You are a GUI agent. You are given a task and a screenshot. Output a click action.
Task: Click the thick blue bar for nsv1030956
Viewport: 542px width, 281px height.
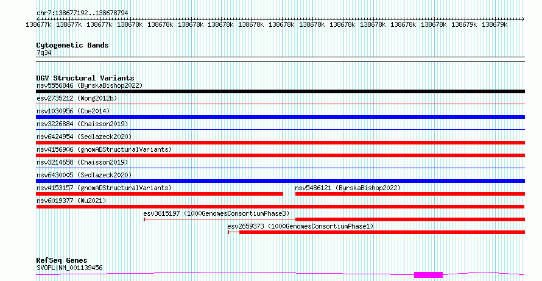tap(280, 117)
